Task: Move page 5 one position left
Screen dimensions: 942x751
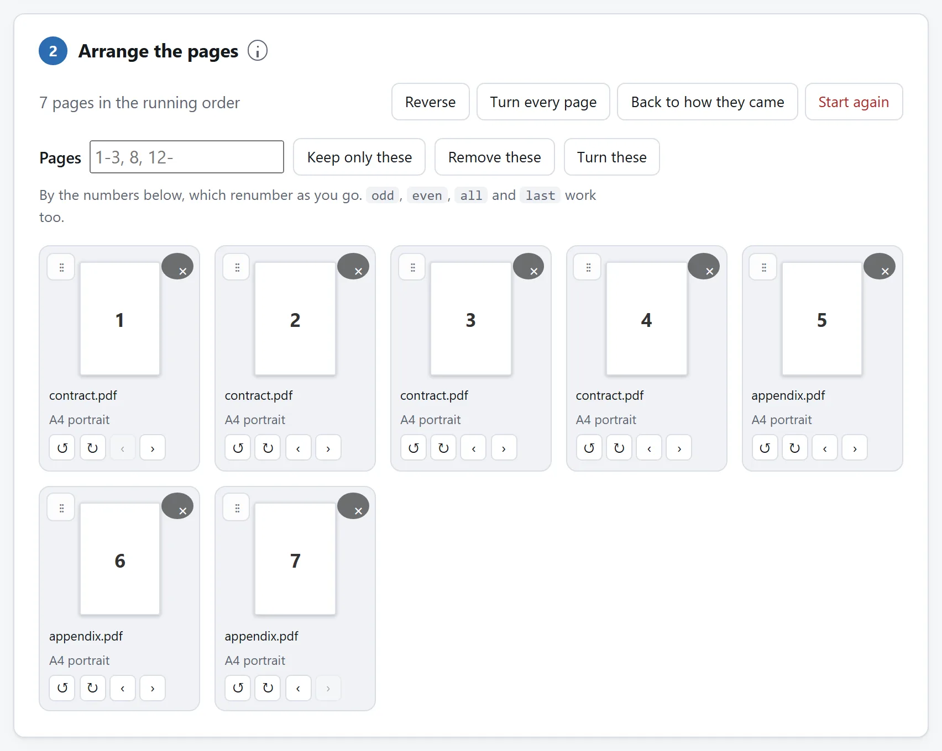Action: tap(825, 448)
